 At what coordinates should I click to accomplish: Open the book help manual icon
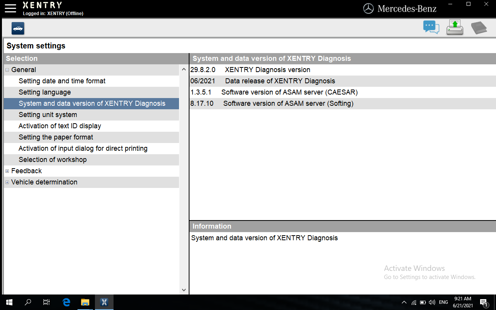479,28
